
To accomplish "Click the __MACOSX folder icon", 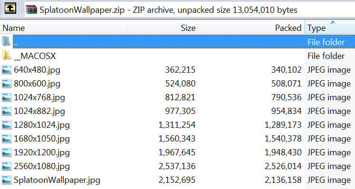I will [6, 56].
